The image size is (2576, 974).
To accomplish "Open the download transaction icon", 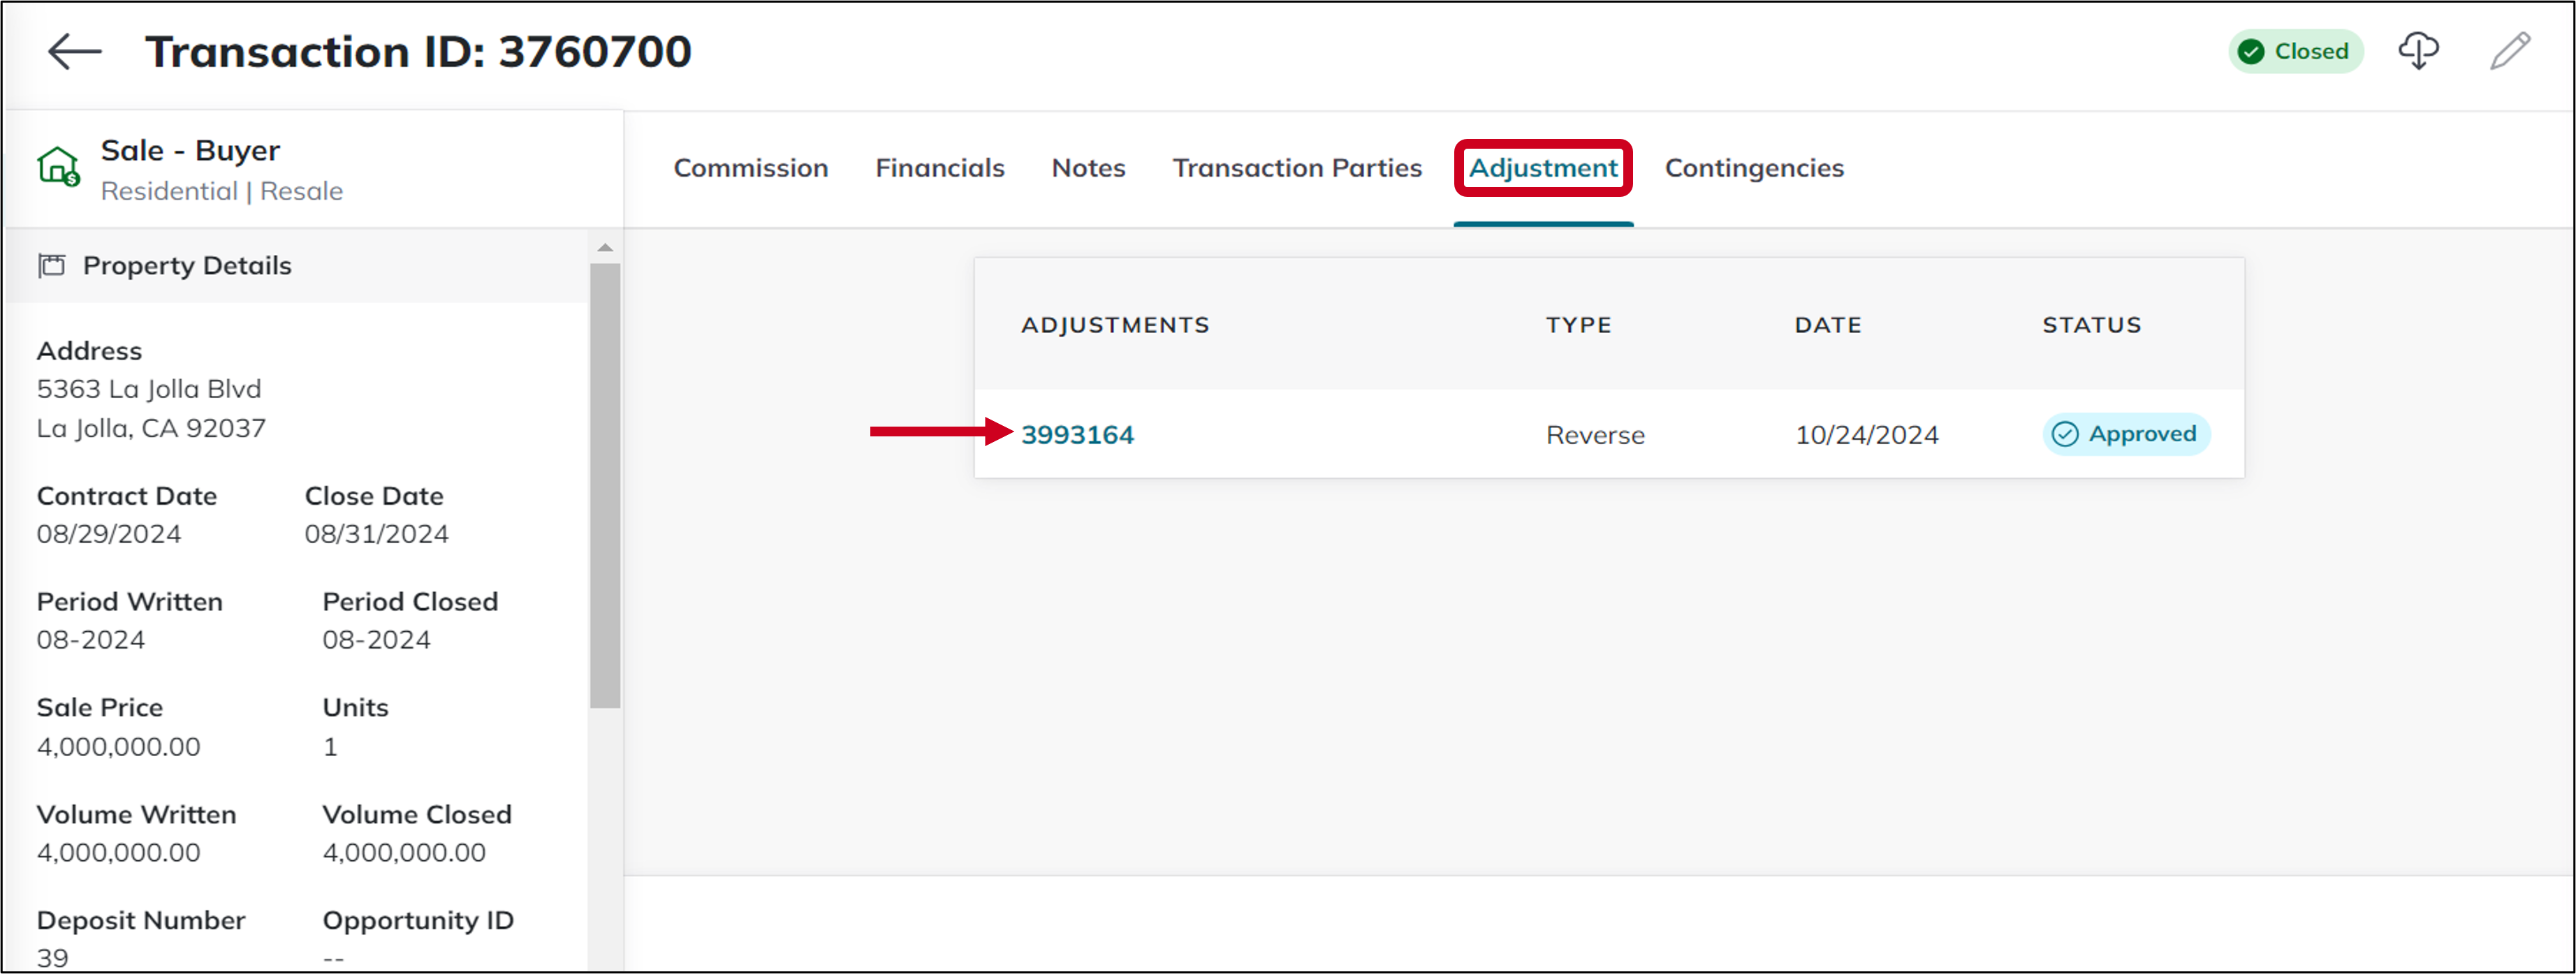I will pos(2419,50).
